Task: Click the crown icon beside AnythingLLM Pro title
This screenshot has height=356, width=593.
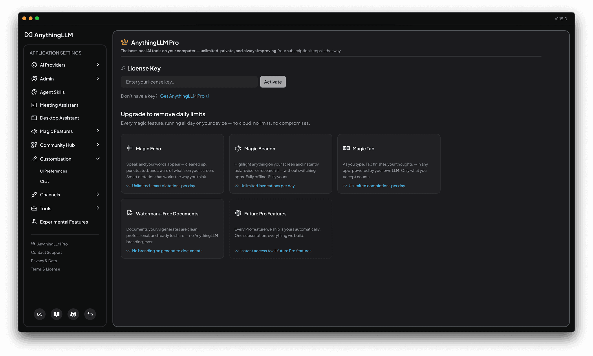Action: pyautogui.click(x=125, y=43)
